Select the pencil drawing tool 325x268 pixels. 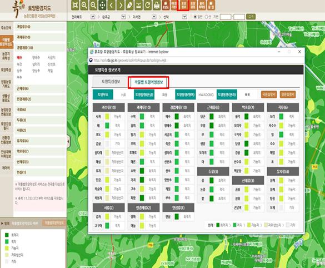click(x=130, y=5)
